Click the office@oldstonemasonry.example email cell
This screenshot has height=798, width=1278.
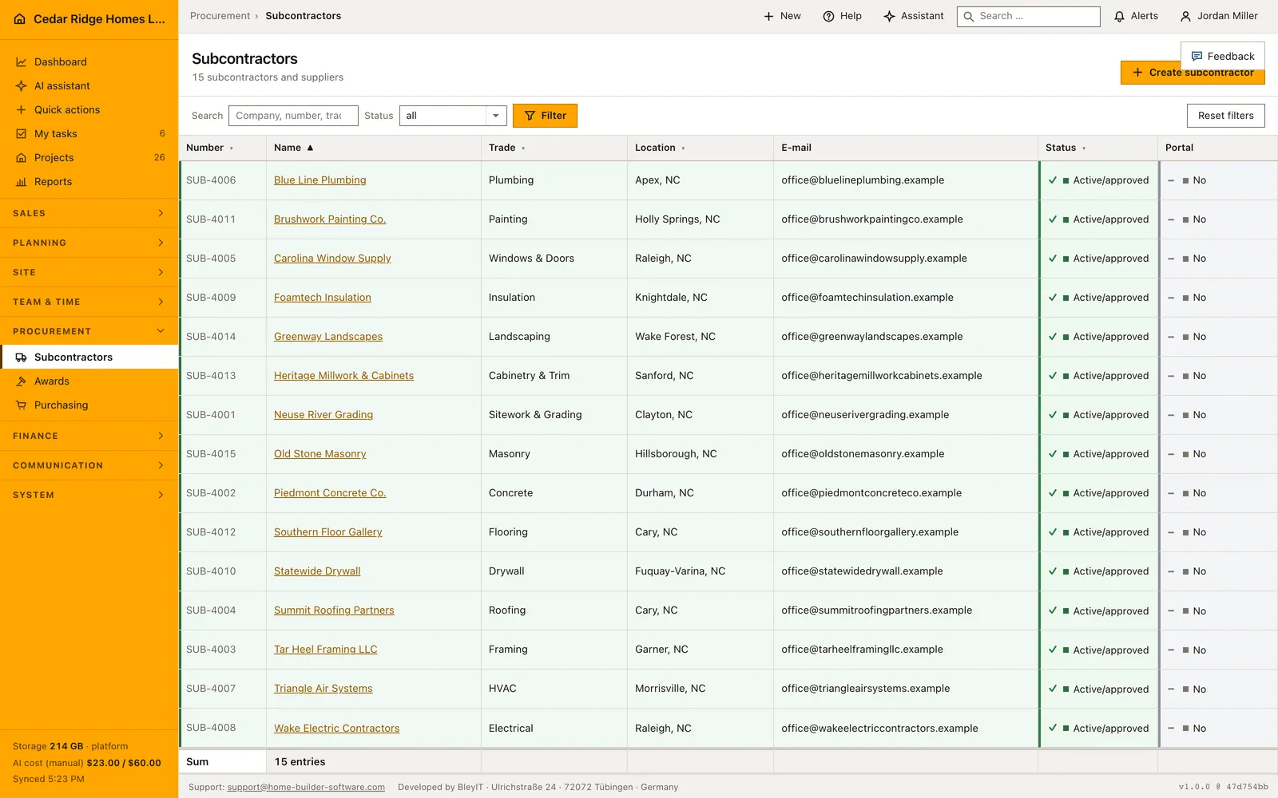906,454
